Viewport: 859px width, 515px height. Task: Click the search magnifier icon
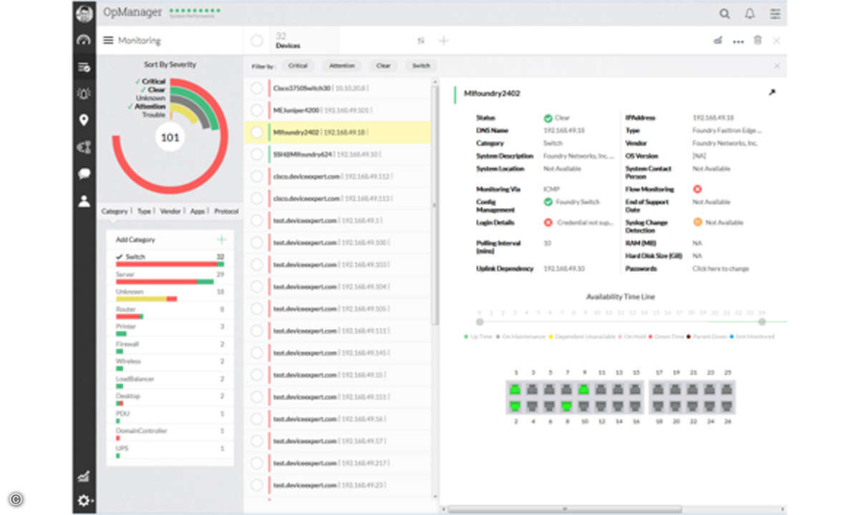coord(725,14)
